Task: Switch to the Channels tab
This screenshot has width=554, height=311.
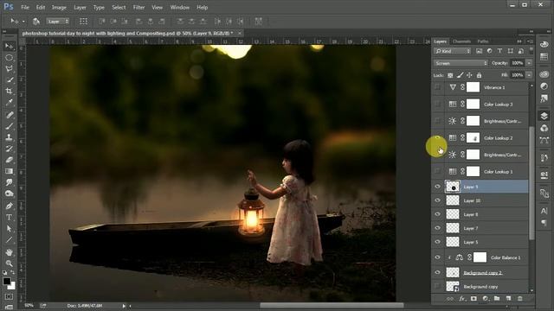Action: (x=461, y=41)
